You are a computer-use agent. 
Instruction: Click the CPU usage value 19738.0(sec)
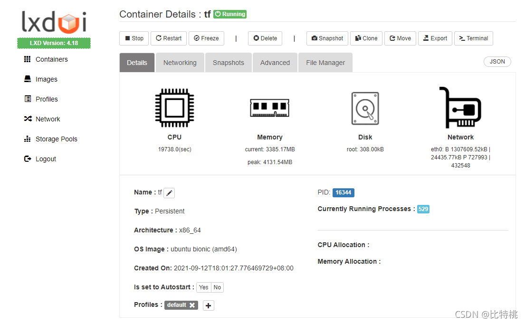pos(174,149)
